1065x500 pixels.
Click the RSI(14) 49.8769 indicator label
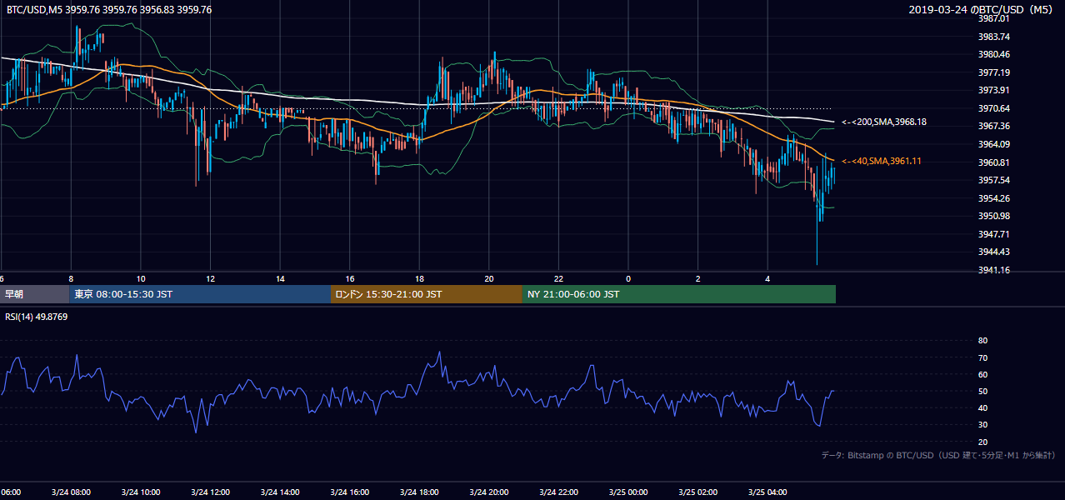tap(37, 317)
